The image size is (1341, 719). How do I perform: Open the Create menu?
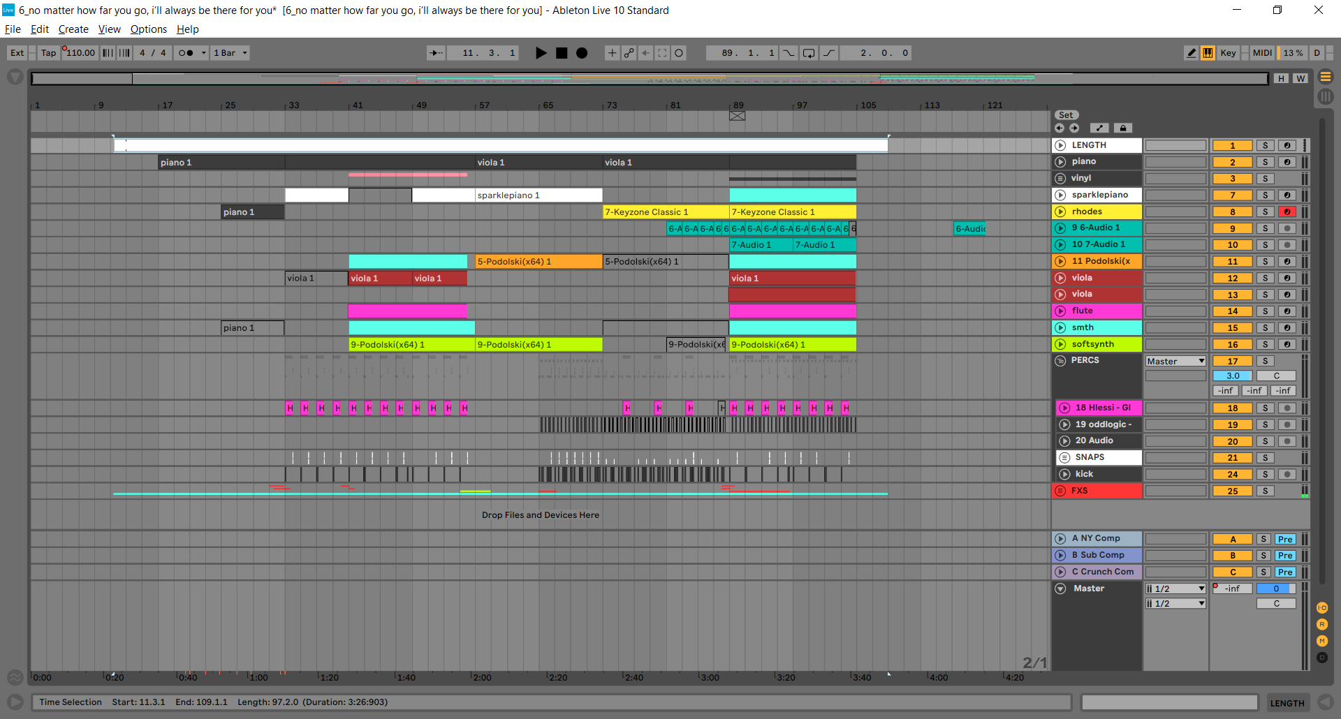pos(73,29)
